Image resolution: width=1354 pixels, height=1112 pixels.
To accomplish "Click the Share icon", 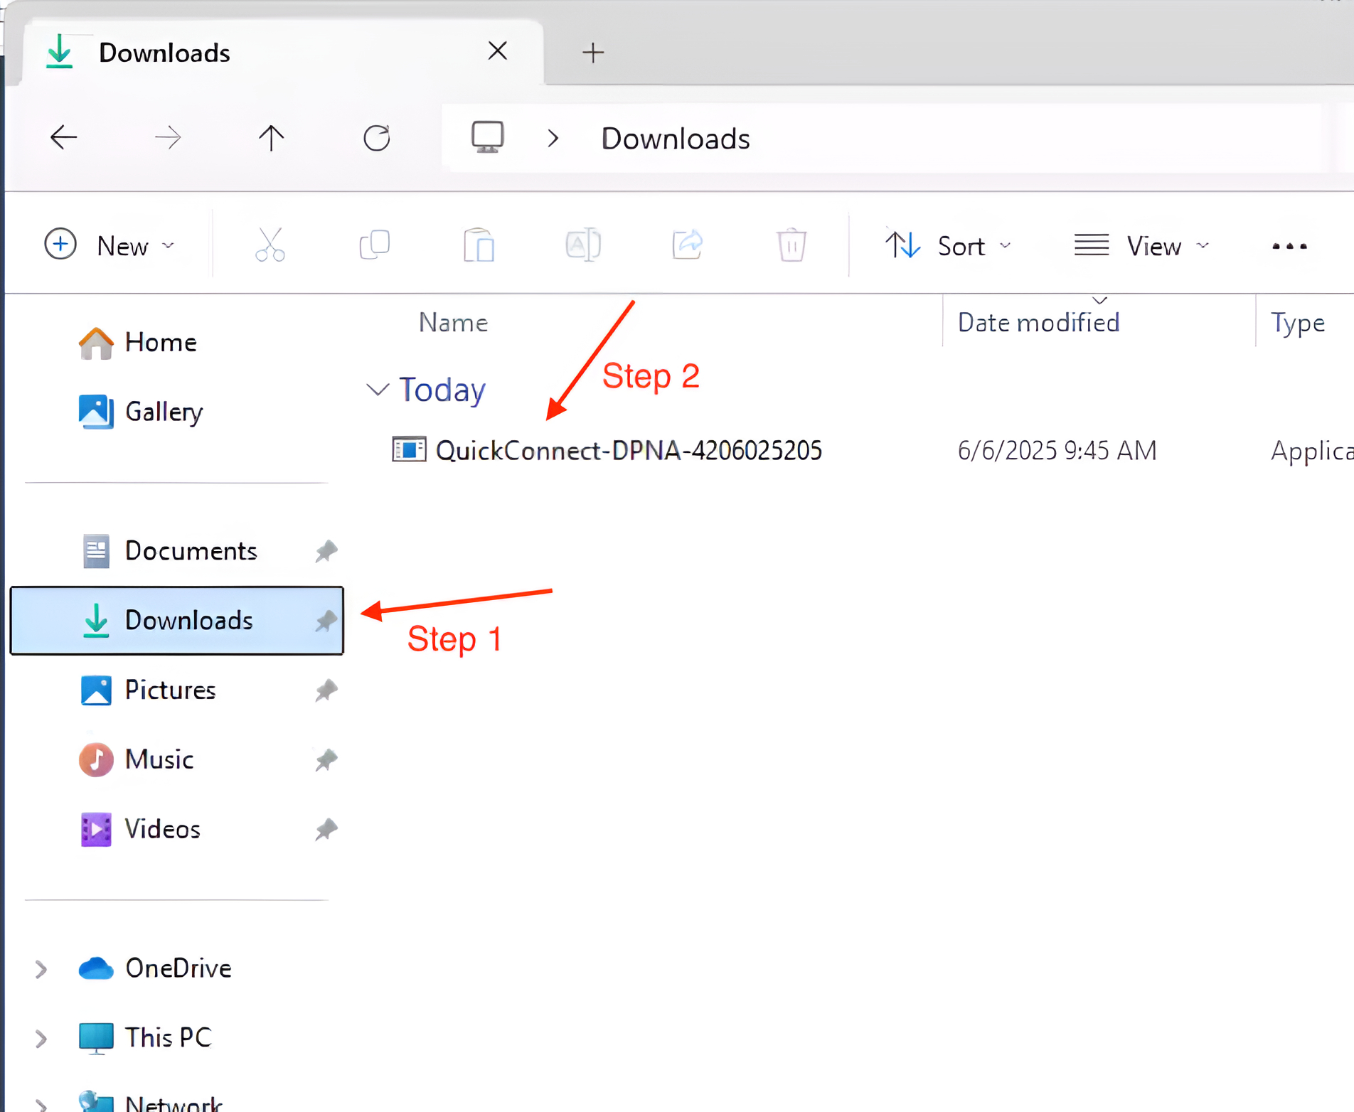I will 687,245.
